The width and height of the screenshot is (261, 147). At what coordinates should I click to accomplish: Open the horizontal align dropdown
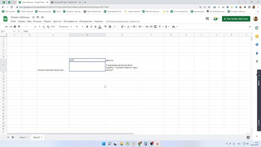click(x=123, y=27)
